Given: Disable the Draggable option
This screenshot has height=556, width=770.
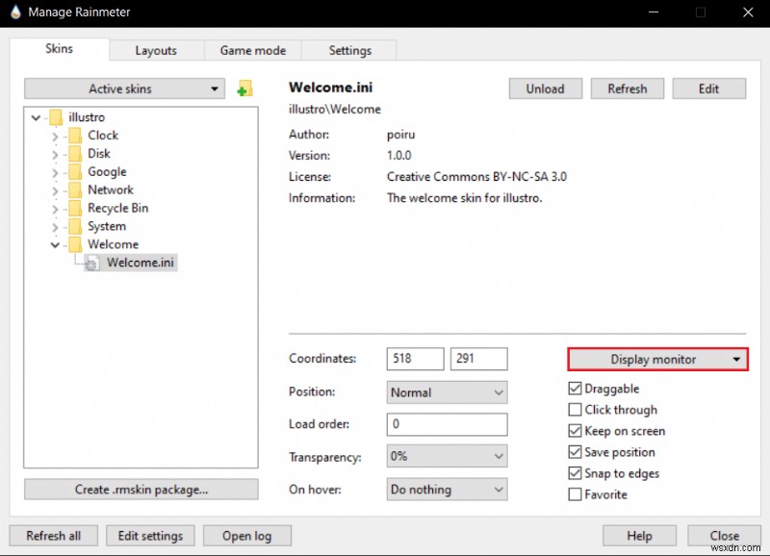Looking at the screenshot, I should (575, 389).
